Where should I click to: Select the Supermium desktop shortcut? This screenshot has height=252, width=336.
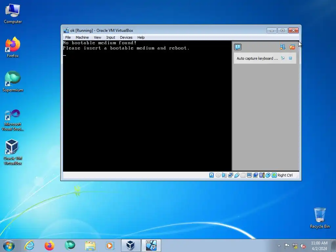(x=13, y=81)
